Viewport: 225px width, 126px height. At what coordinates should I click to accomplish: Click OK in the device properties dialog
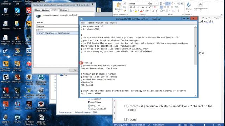pyautogui.click(x=75, y=70)
